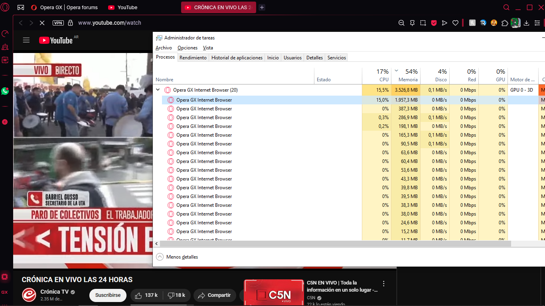This screenshot has width=545, height=306.
Task: Click the padlock site info icon
Action: [x=71, y=23]
